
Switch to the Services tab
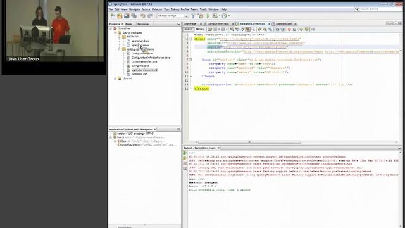click(143, 24)
